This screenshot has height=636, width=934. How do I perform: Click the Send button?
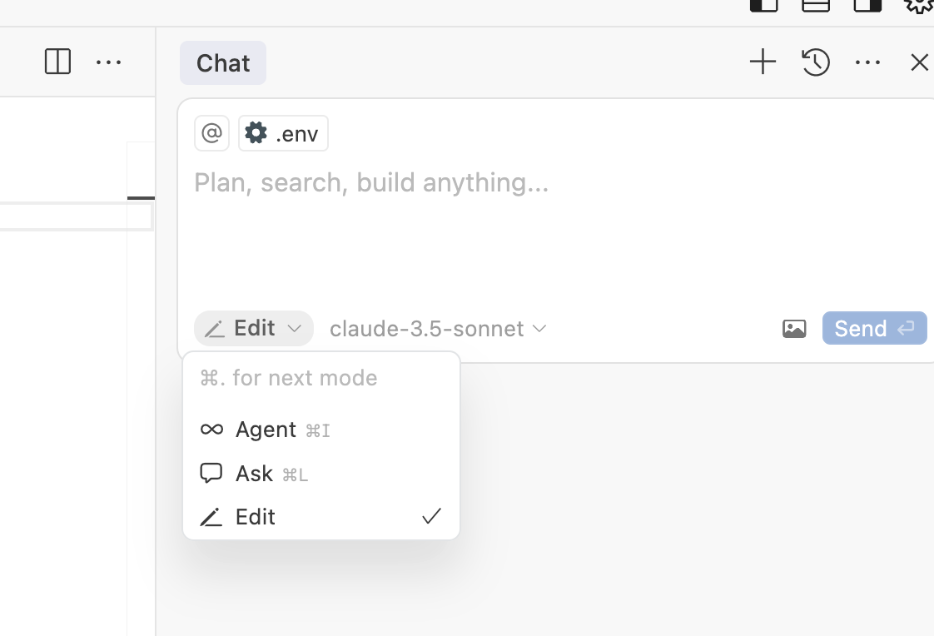(874, 329)
